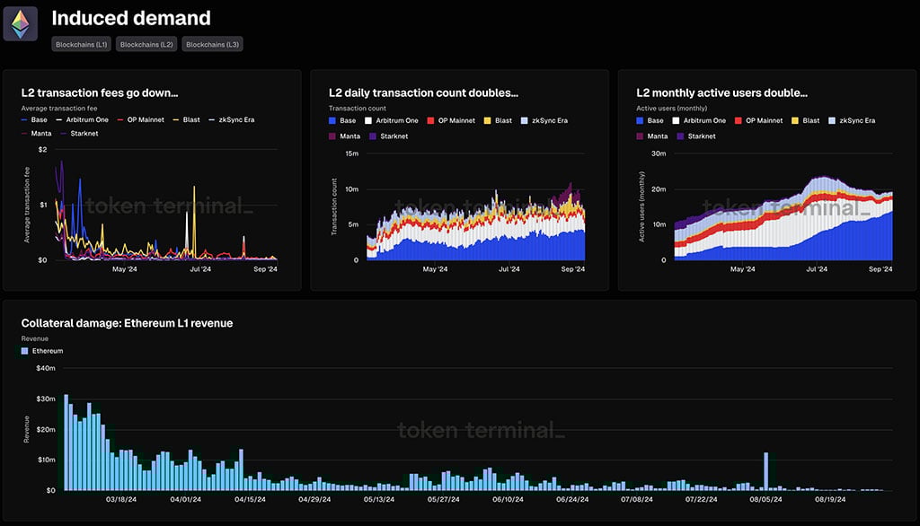Toggle Blast in transaction fee legend
Screen dimensions: 920x526
[187, 119]
